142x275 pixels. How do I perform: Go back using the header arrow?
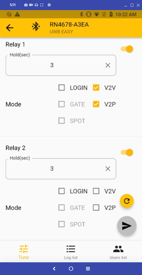(10, 28)
